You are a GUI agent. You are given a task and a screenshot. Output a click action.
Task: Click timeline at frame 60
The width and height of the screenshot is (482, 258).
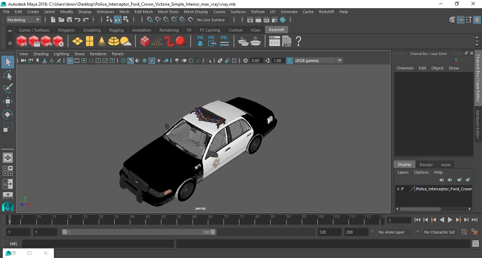[x=195, y=219]
